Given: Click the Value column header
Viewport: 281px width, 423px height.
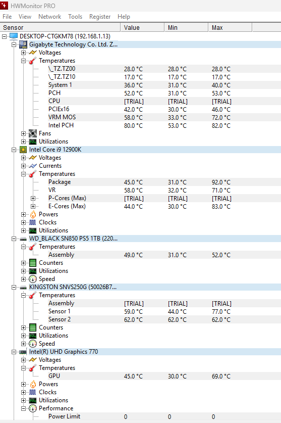Looking at the screenshot, I should 142,27.
